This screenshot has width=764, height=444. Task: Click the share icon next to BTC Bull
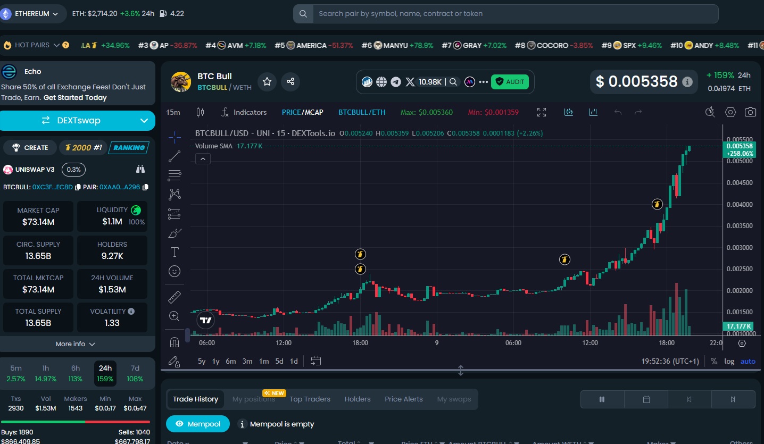[x=290, y=82]
